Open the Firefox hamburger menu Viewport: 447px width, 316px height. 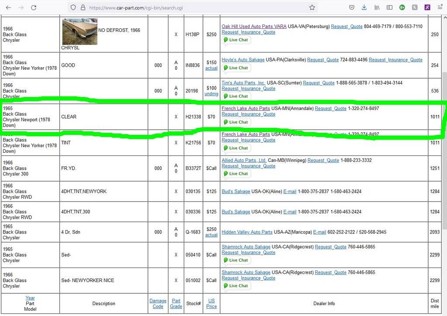(x=440, y=7)
